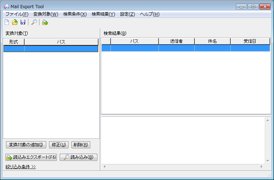274x180 pixels.
Task: Click the magnifier search toolbar icon
Action: 34,22
